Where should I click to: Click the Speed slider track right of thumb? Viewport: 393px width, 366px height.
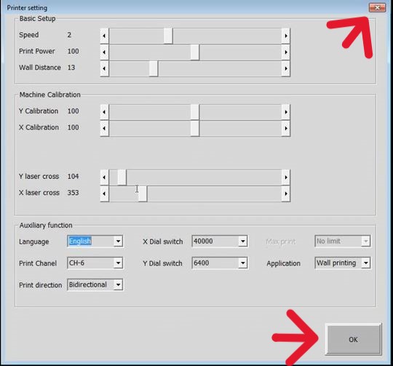(227, 36)
